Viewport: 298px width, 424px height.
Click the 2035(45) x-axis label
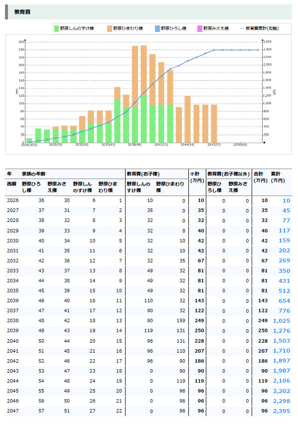(x=108, y=145)
